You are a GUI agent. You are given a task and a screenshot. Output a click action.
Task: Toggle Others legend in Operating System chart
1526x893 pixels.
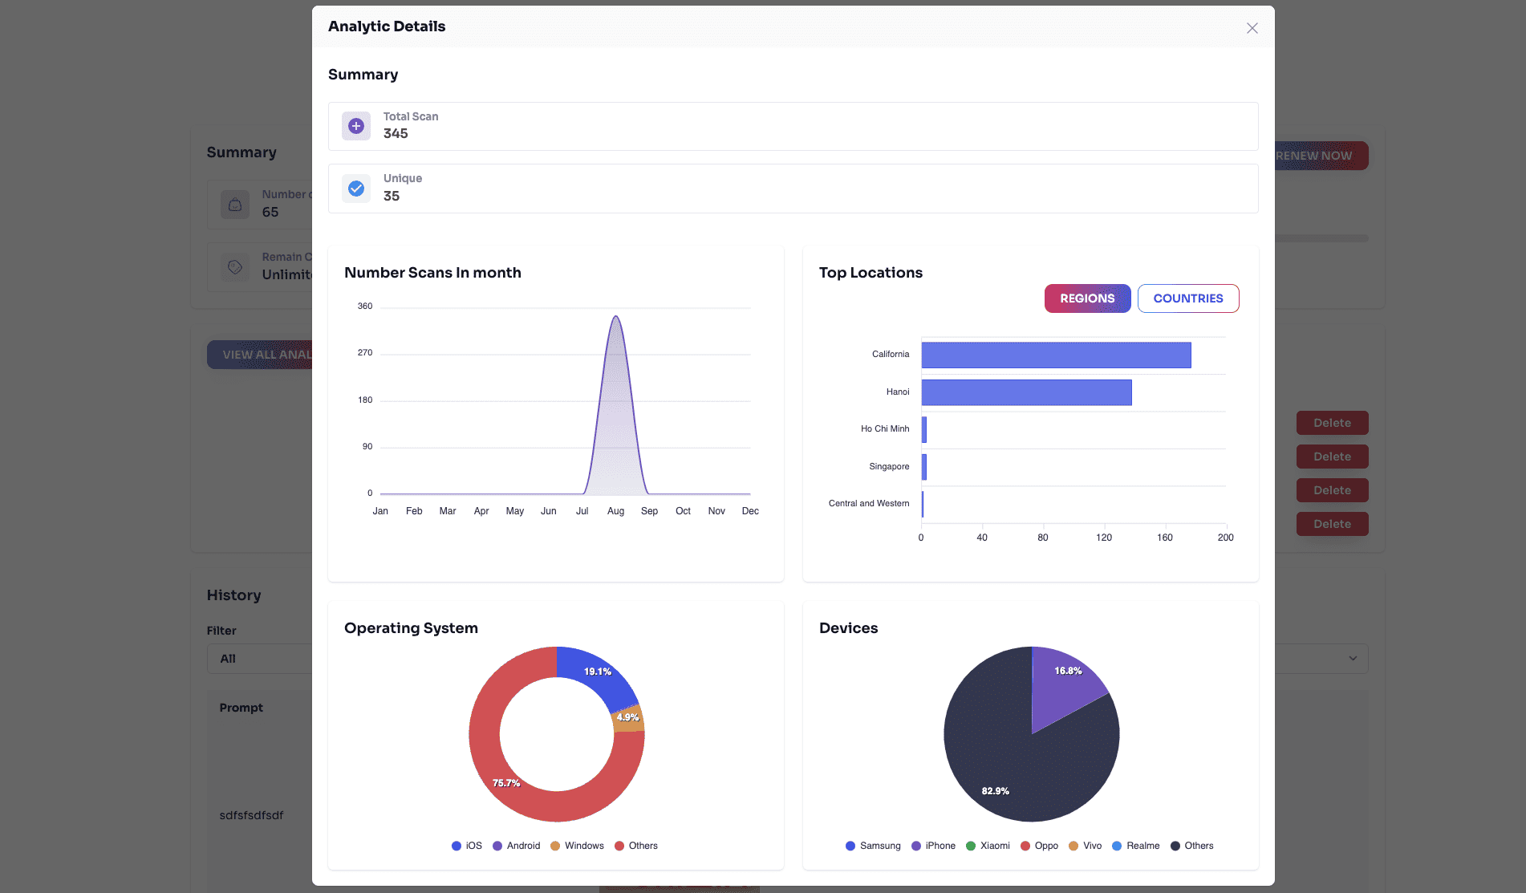(x=636, y=846)
